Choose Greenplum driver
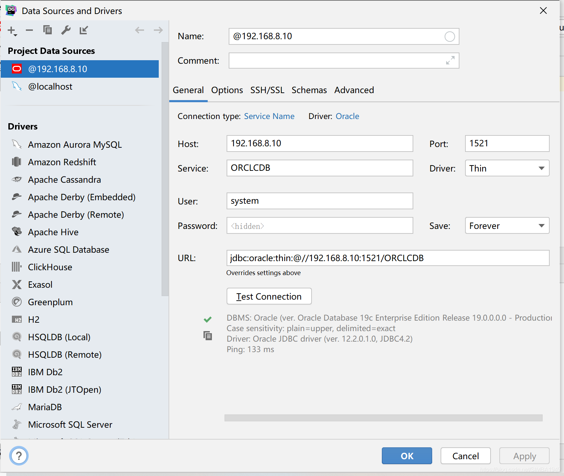 click(80, 302)
